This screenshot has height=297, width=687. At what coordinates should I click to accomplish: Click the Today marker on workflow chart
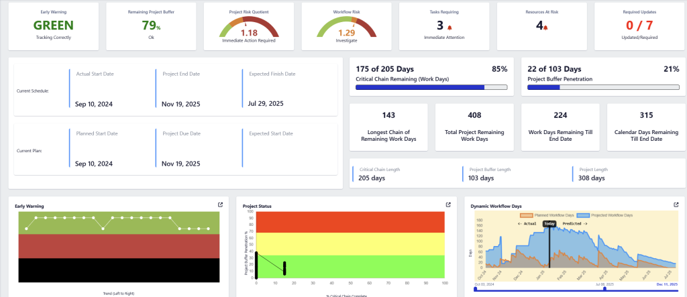tap(549, 223)
